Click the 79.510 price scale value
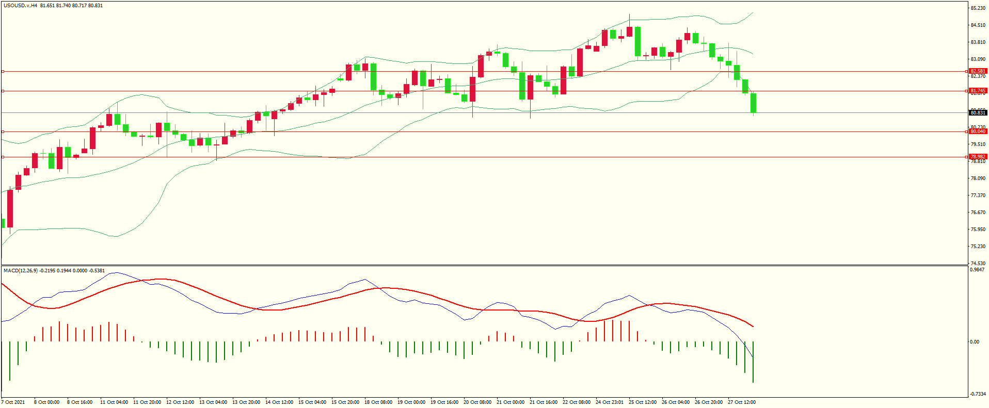The width and height of the screenshot is (989, 408). (978, 144)
